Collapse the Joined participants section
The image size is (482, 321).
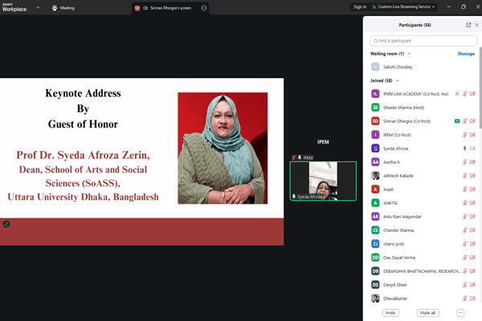point(397,81)
